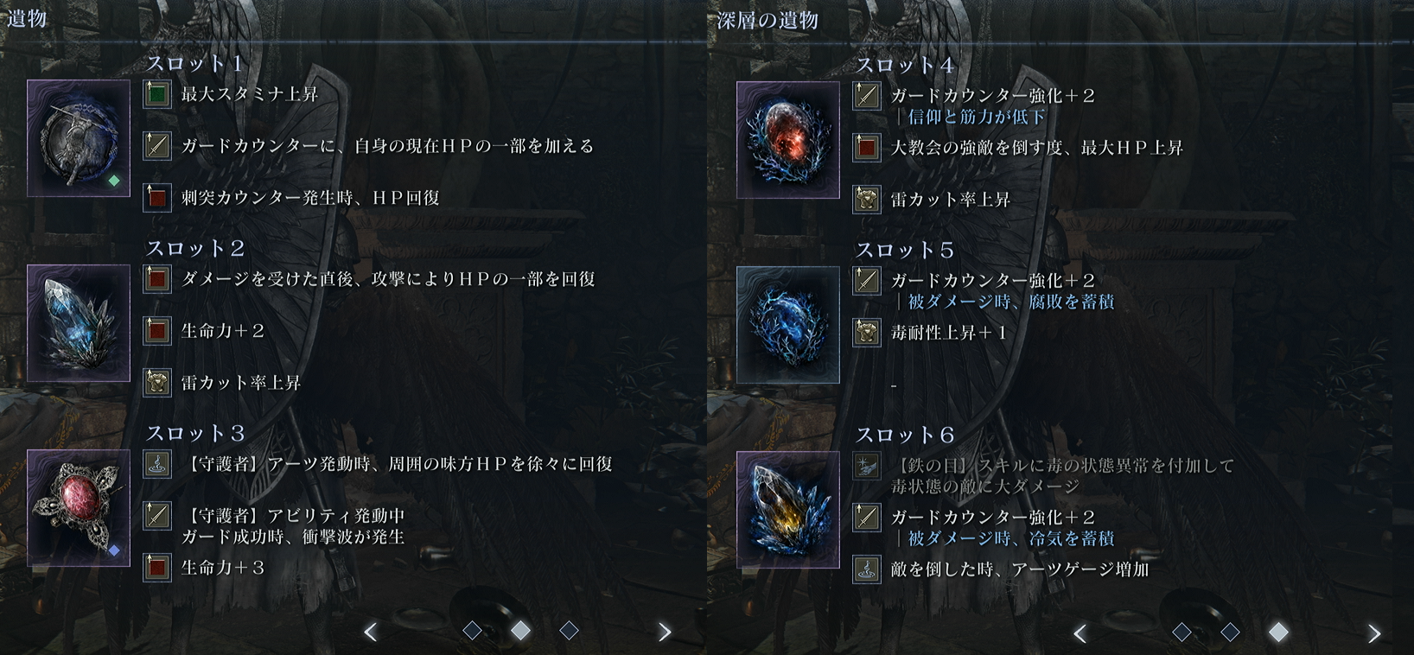Select first page diamond in 深層の遺物 panel
1414x655 pixels.
pyautogui.click(x=1182, y=633)
